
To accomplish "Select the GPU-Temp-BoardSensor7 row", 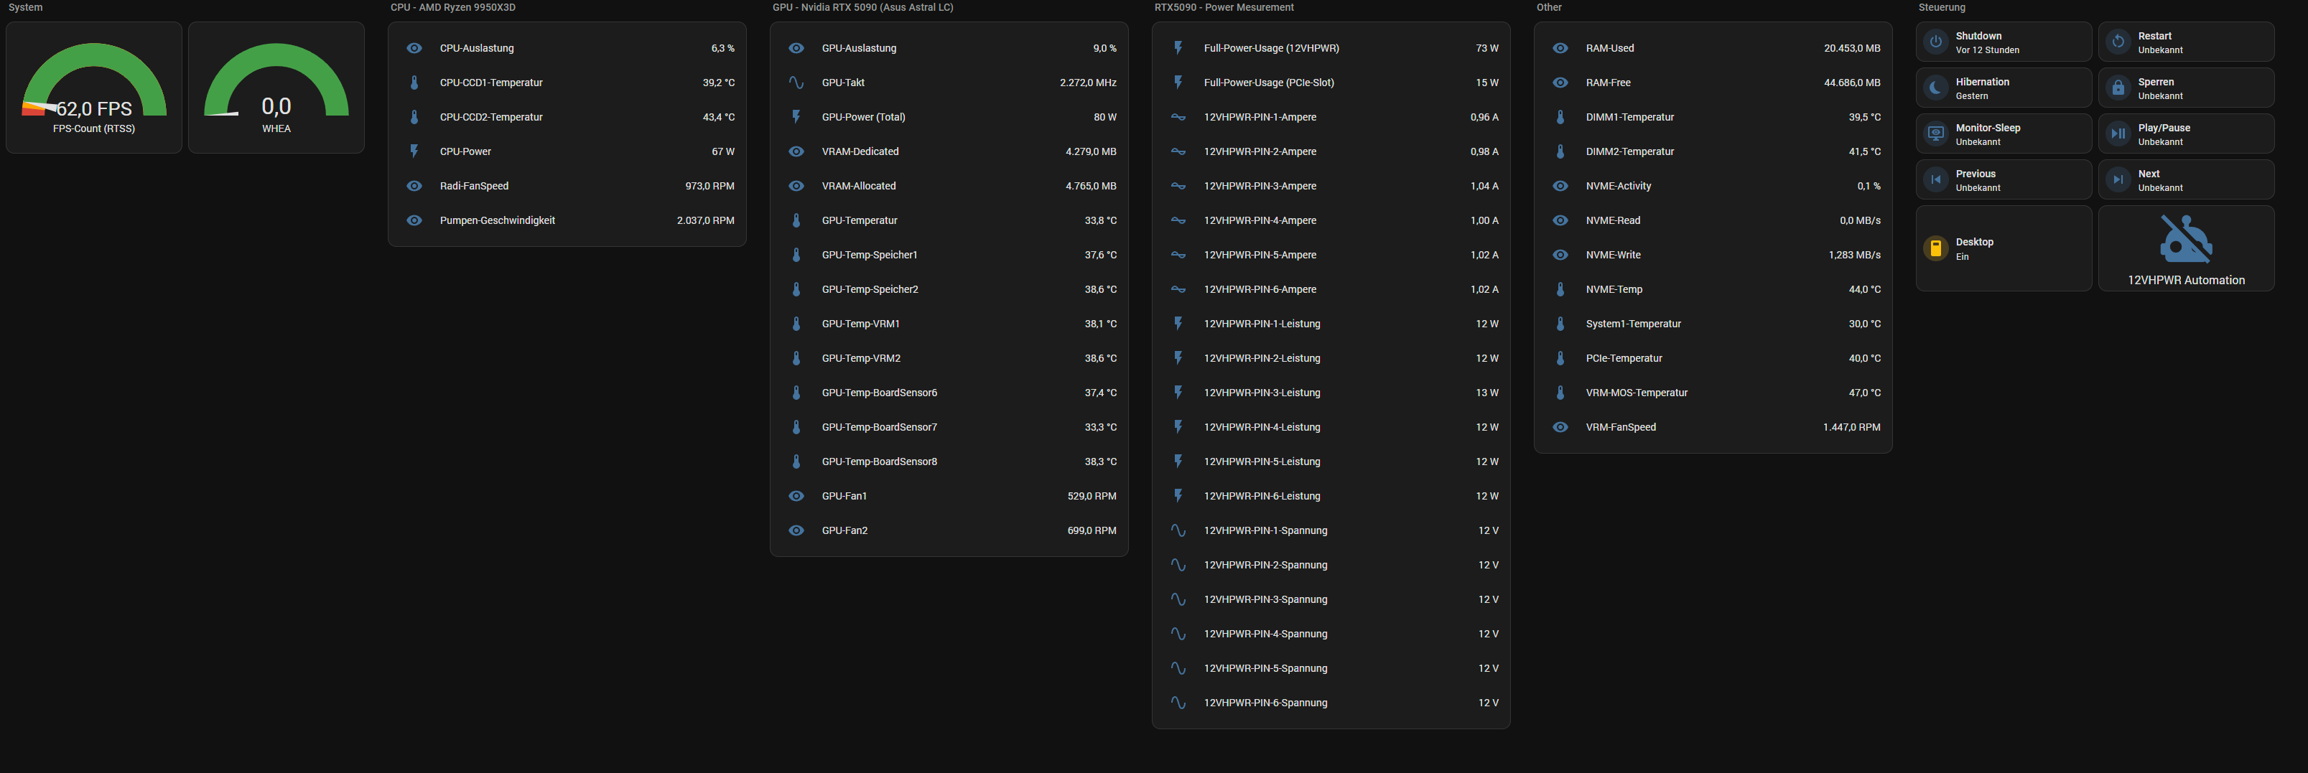I will point(949,427).
